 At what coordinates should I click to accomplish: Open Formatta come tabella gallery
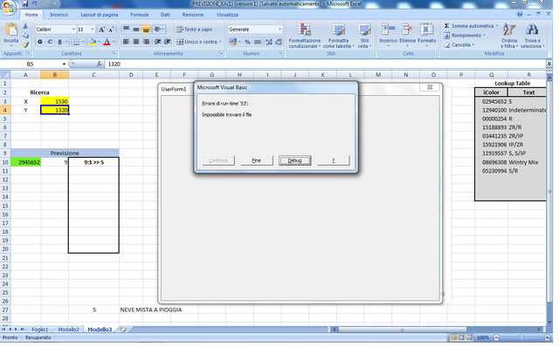[x=338, y=36]
